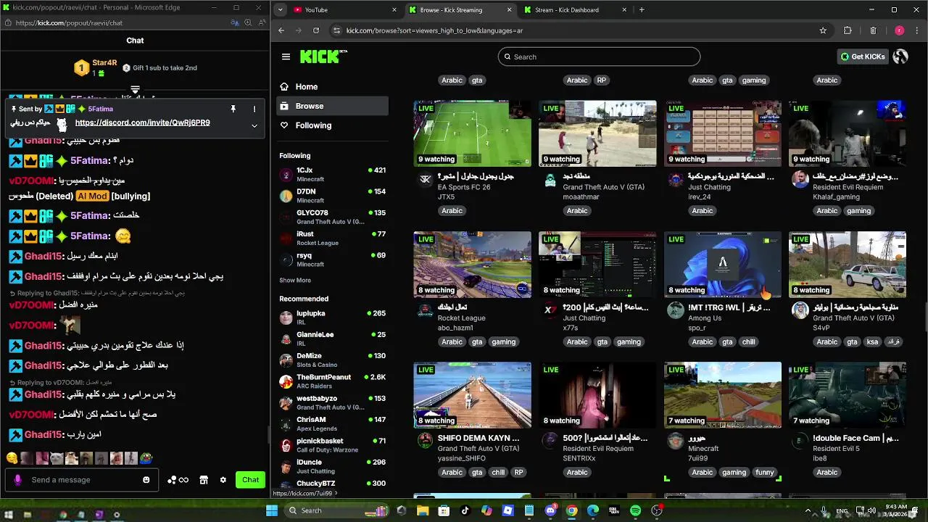Screen dimensions: 928x522
Task: Go back in Chrome browser
Action: [x=282, y=30]
